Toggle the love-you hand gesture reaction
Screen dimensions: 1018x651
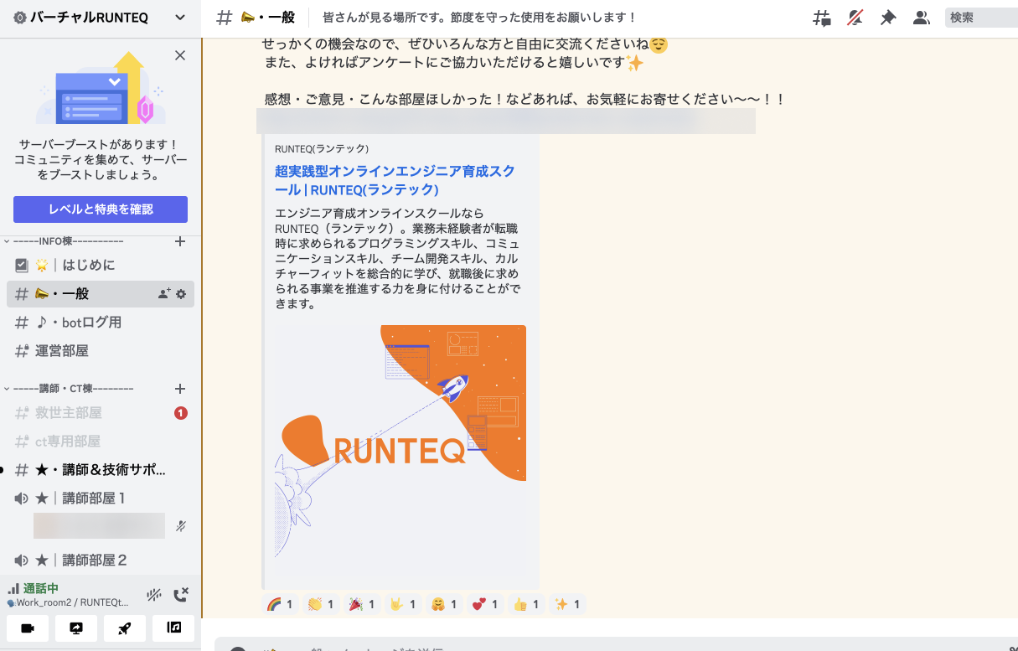(x=403, y=603)
